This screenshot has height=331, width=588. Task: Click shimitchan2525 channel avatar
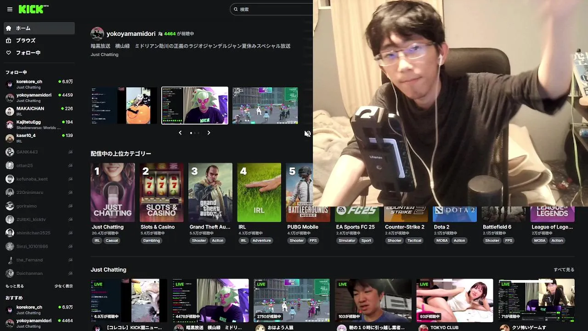pyautogui.click(x=10, y=233)
